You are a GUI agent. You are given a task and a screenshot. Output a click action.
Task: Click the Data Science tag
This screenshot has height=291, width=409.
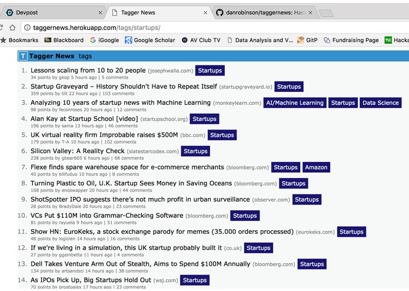[x=381, y=103]
